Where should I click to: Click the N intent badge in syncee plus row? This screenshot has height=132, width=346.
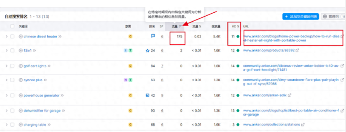(x=126, y=80)
